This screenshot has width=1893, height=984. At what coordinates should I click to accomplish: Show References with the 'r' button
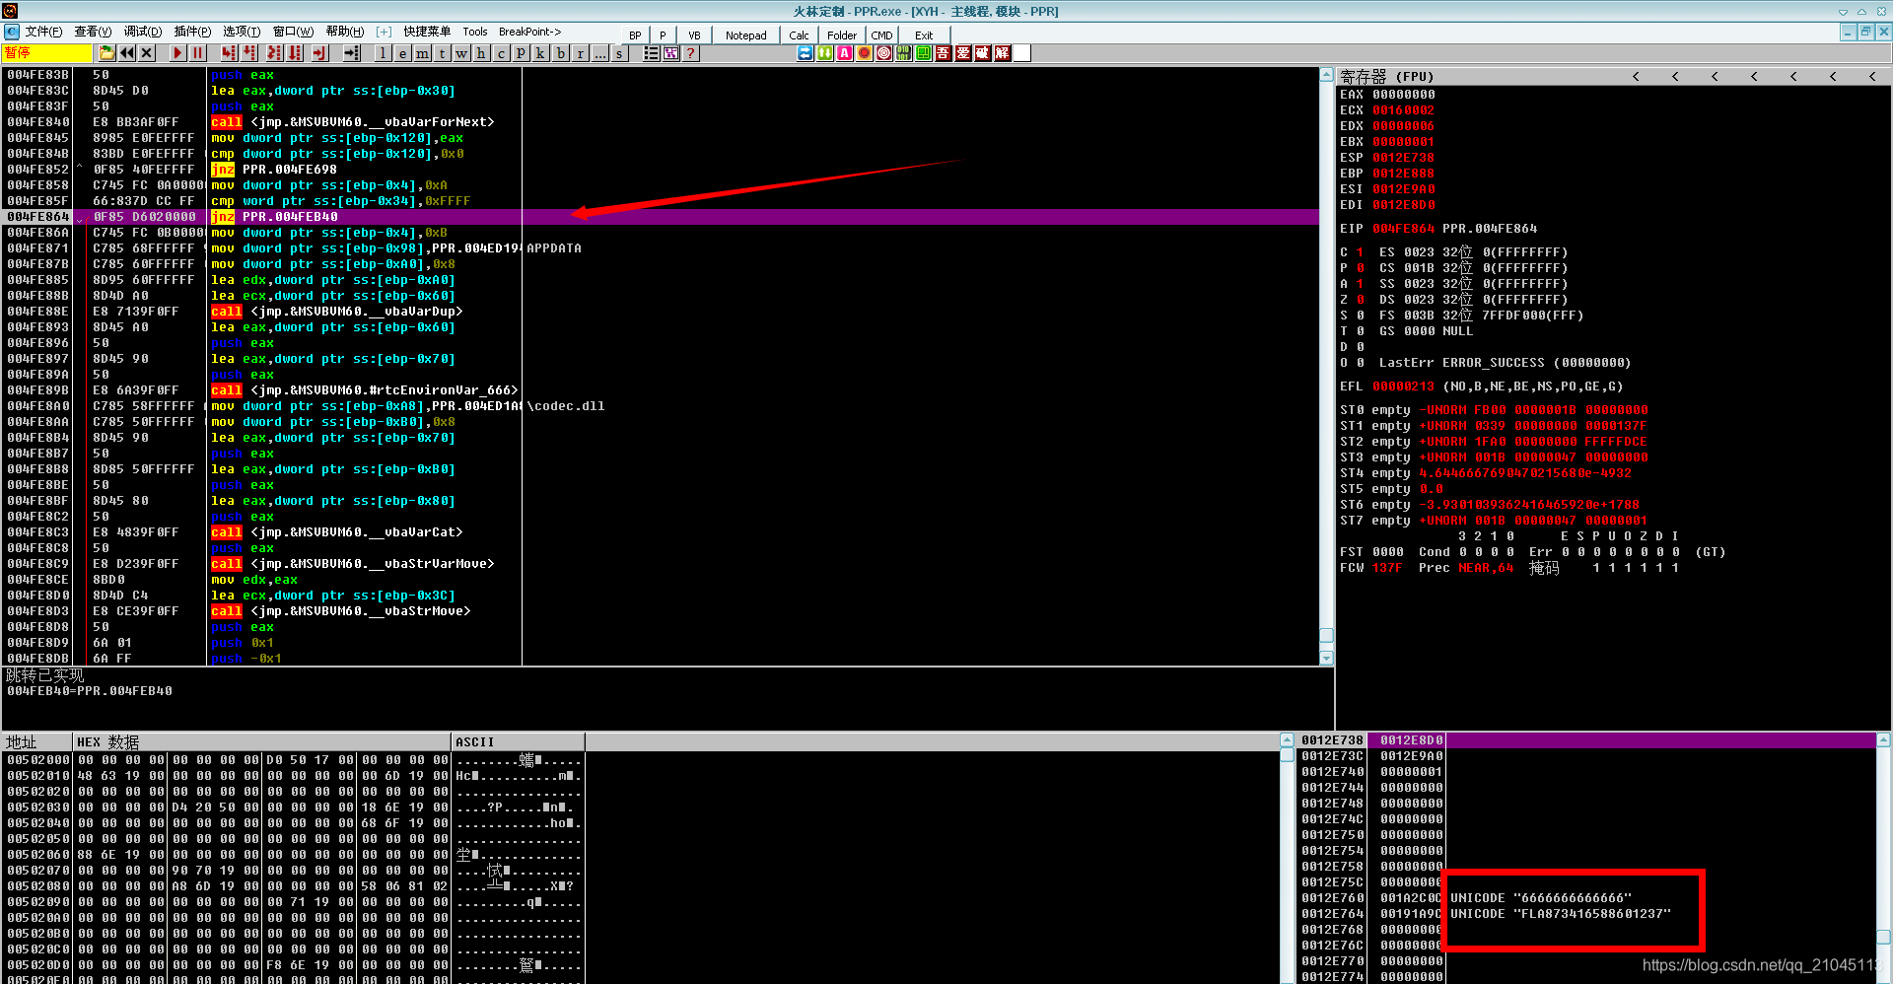click(x=580, y=53)
